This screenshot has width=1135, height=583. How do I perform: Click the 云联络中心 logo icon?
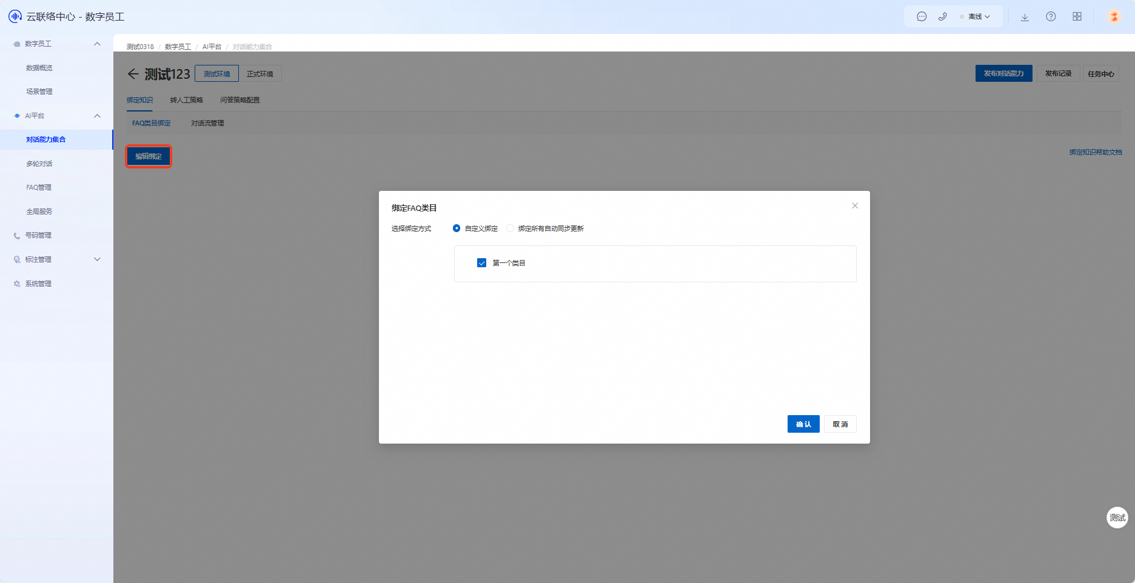15,16
